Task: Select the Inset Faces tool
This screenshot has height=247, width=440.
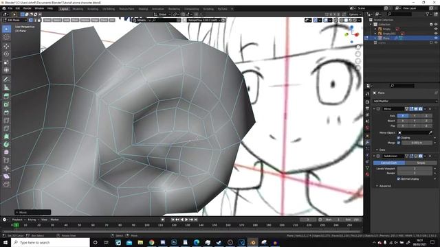Action: pos(6,104)
